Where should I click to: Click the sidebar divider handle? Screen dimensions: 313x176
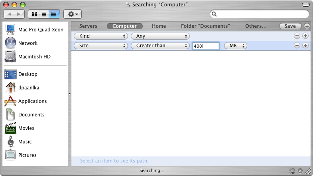coord(69,94)
